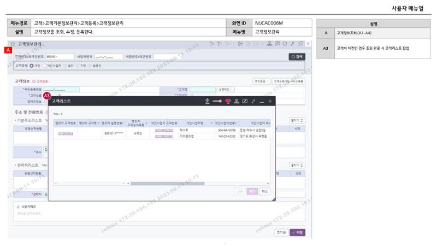The width and height of the screenshot is (437, 246).
Task: Click the 고객소득가입서비스목록 button at top right of form
Action: pyautogui.click(x=288, y=81)
